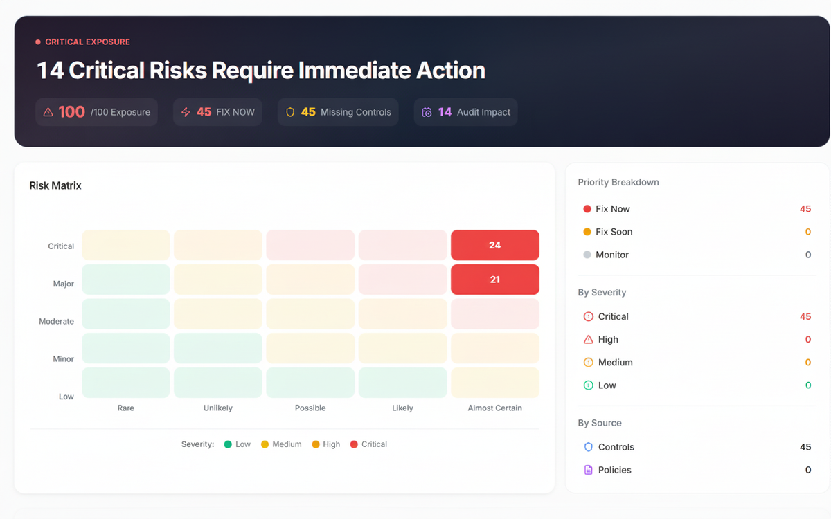The width and height of the screenshot is (831, 519).
Task: Click the Low severity green icon
Action: pyautogui.click(x=589, y=385)
